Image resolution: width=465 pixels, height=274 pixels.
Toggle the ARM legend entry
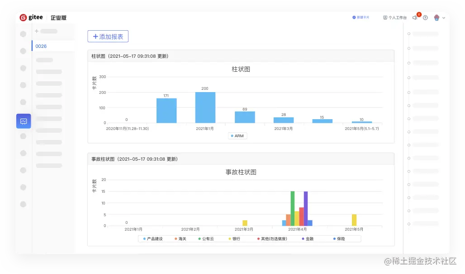pyautogui.click(x=237, y=136)
